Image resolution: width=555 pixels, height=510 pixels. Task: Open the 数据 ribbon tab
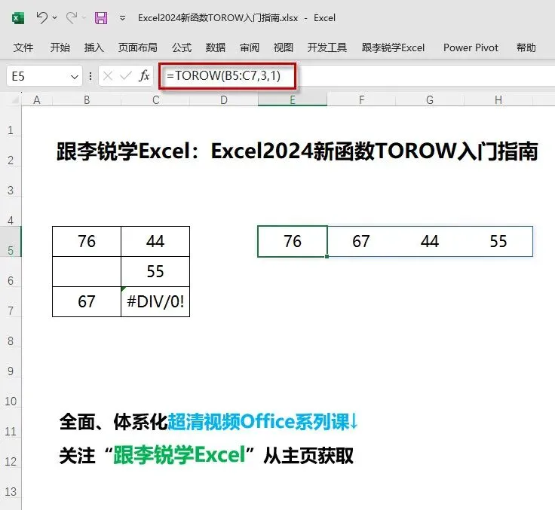click(216, 47)
